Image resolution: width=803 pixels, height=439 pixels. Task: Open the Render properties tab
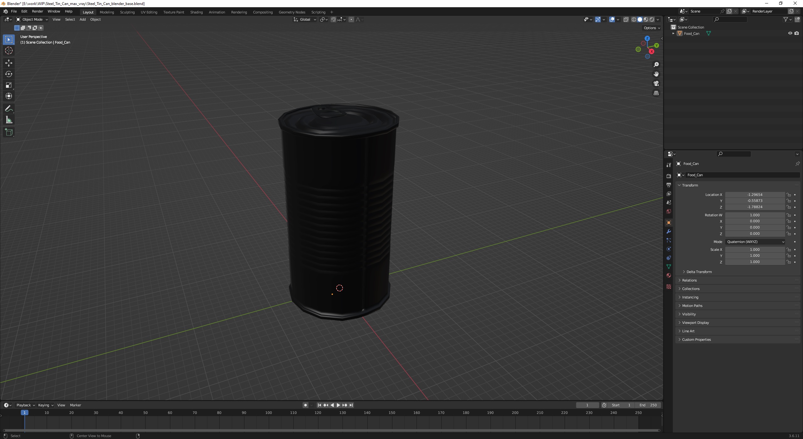[669, 176]
